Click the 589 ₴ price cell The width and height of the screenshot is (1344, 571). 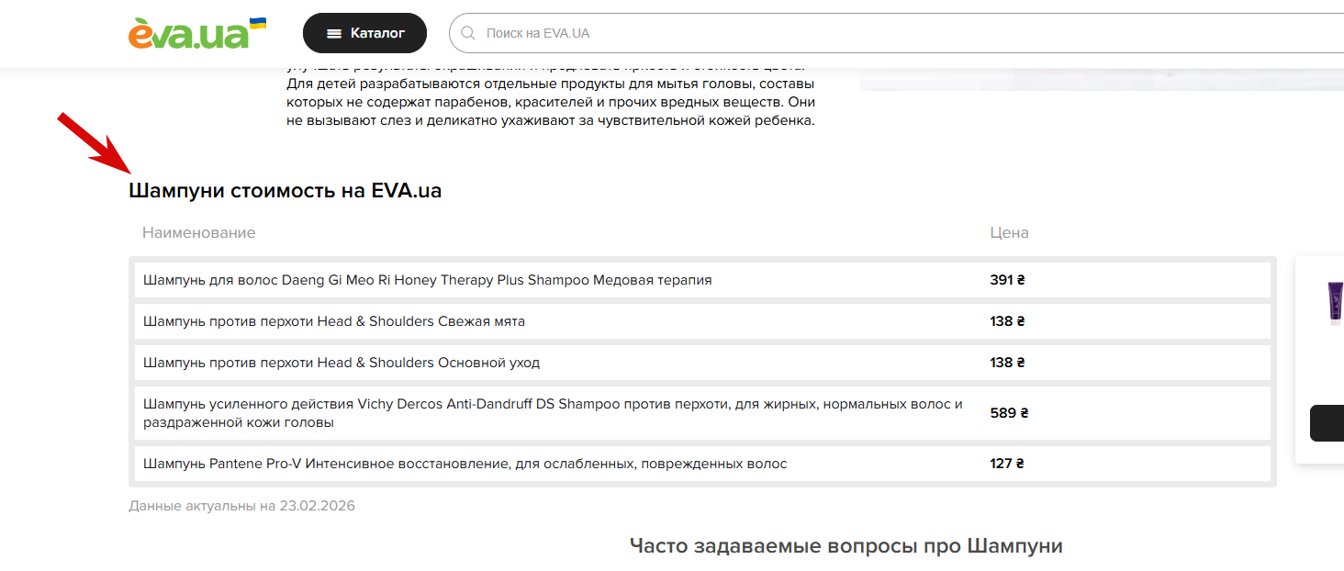coord(1009,413)
